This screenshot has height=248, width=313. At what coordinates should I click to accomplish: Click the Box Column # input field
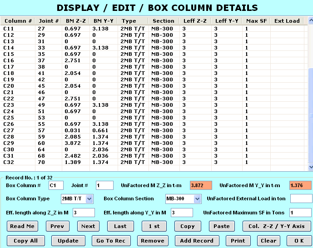pos(56,185)
